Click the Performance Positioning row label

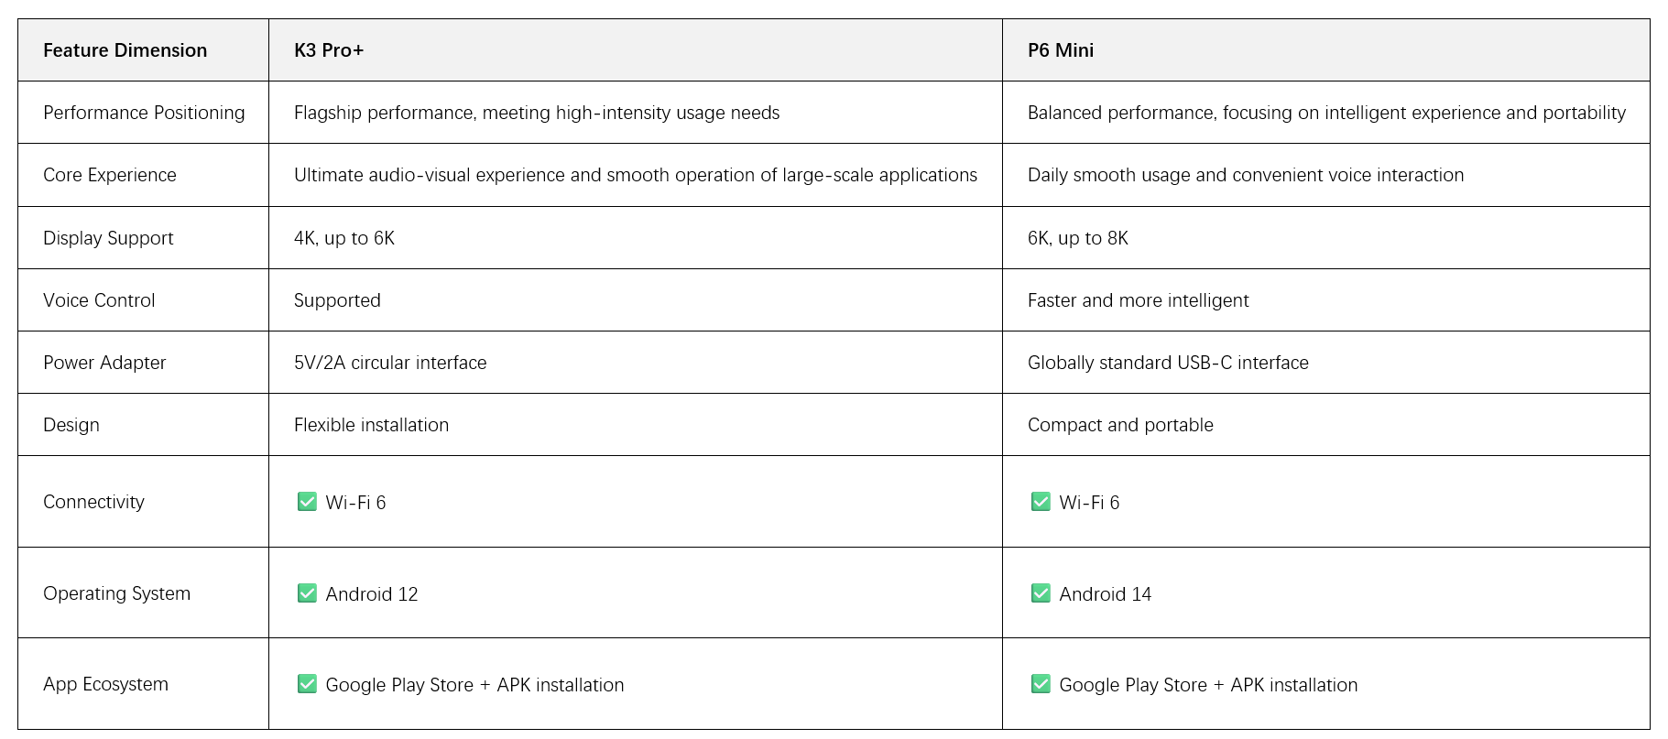click(144, 113)
